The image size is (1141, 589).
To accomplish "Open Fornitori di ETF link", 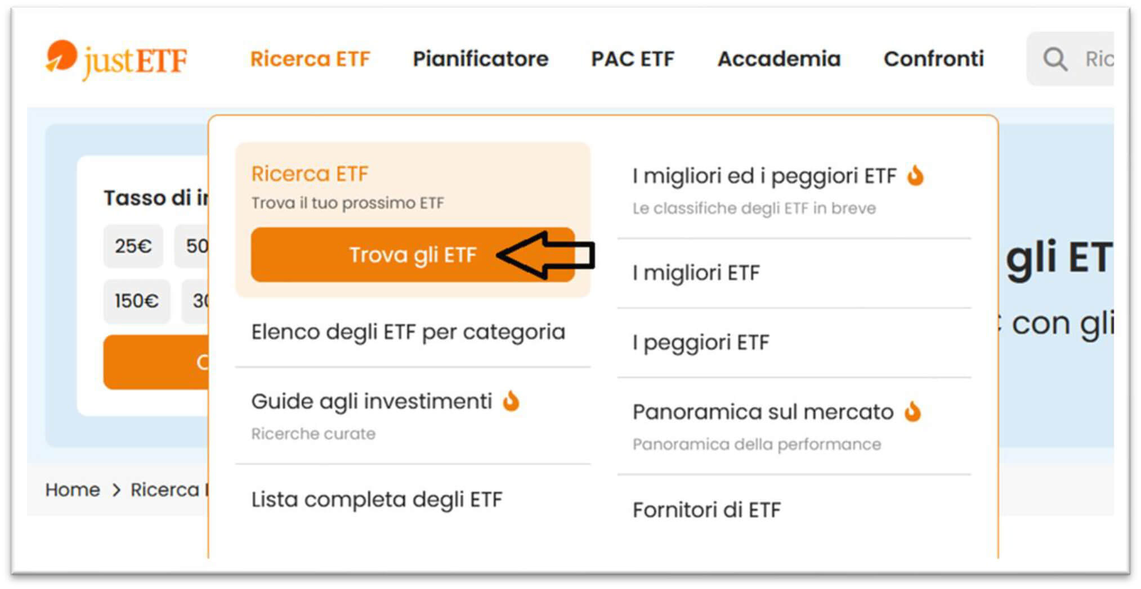I will pos(706,510).
